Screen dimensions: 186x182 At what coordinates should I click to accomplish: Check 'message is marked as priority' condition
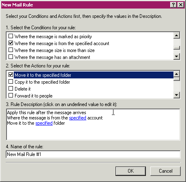pyautogui.click(x=11, y=36)
